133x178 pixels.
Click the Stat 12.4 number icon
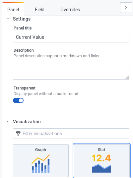pyautogui.click(x=101, y=158)
